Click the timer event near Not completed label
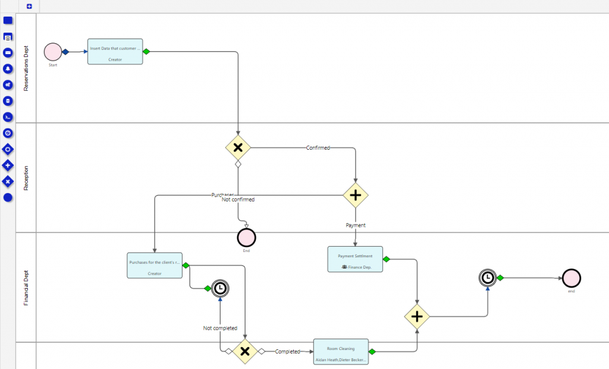This screenshot has height=369, width=609. [219, 288]
